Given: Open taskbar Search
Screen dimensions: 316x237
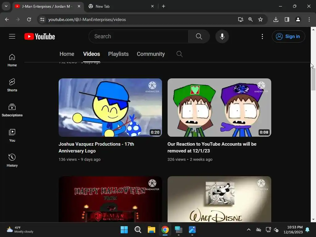Looking at the screenshot, I should pos(138,230).
